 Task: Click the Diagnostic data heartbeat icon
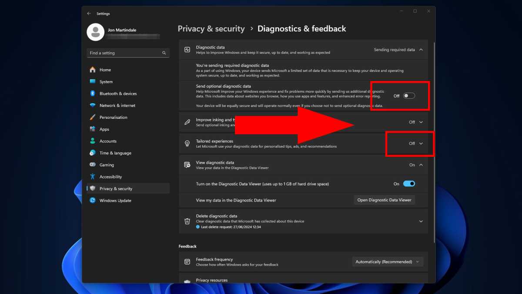pyautogui.click(x=187, y=50)
